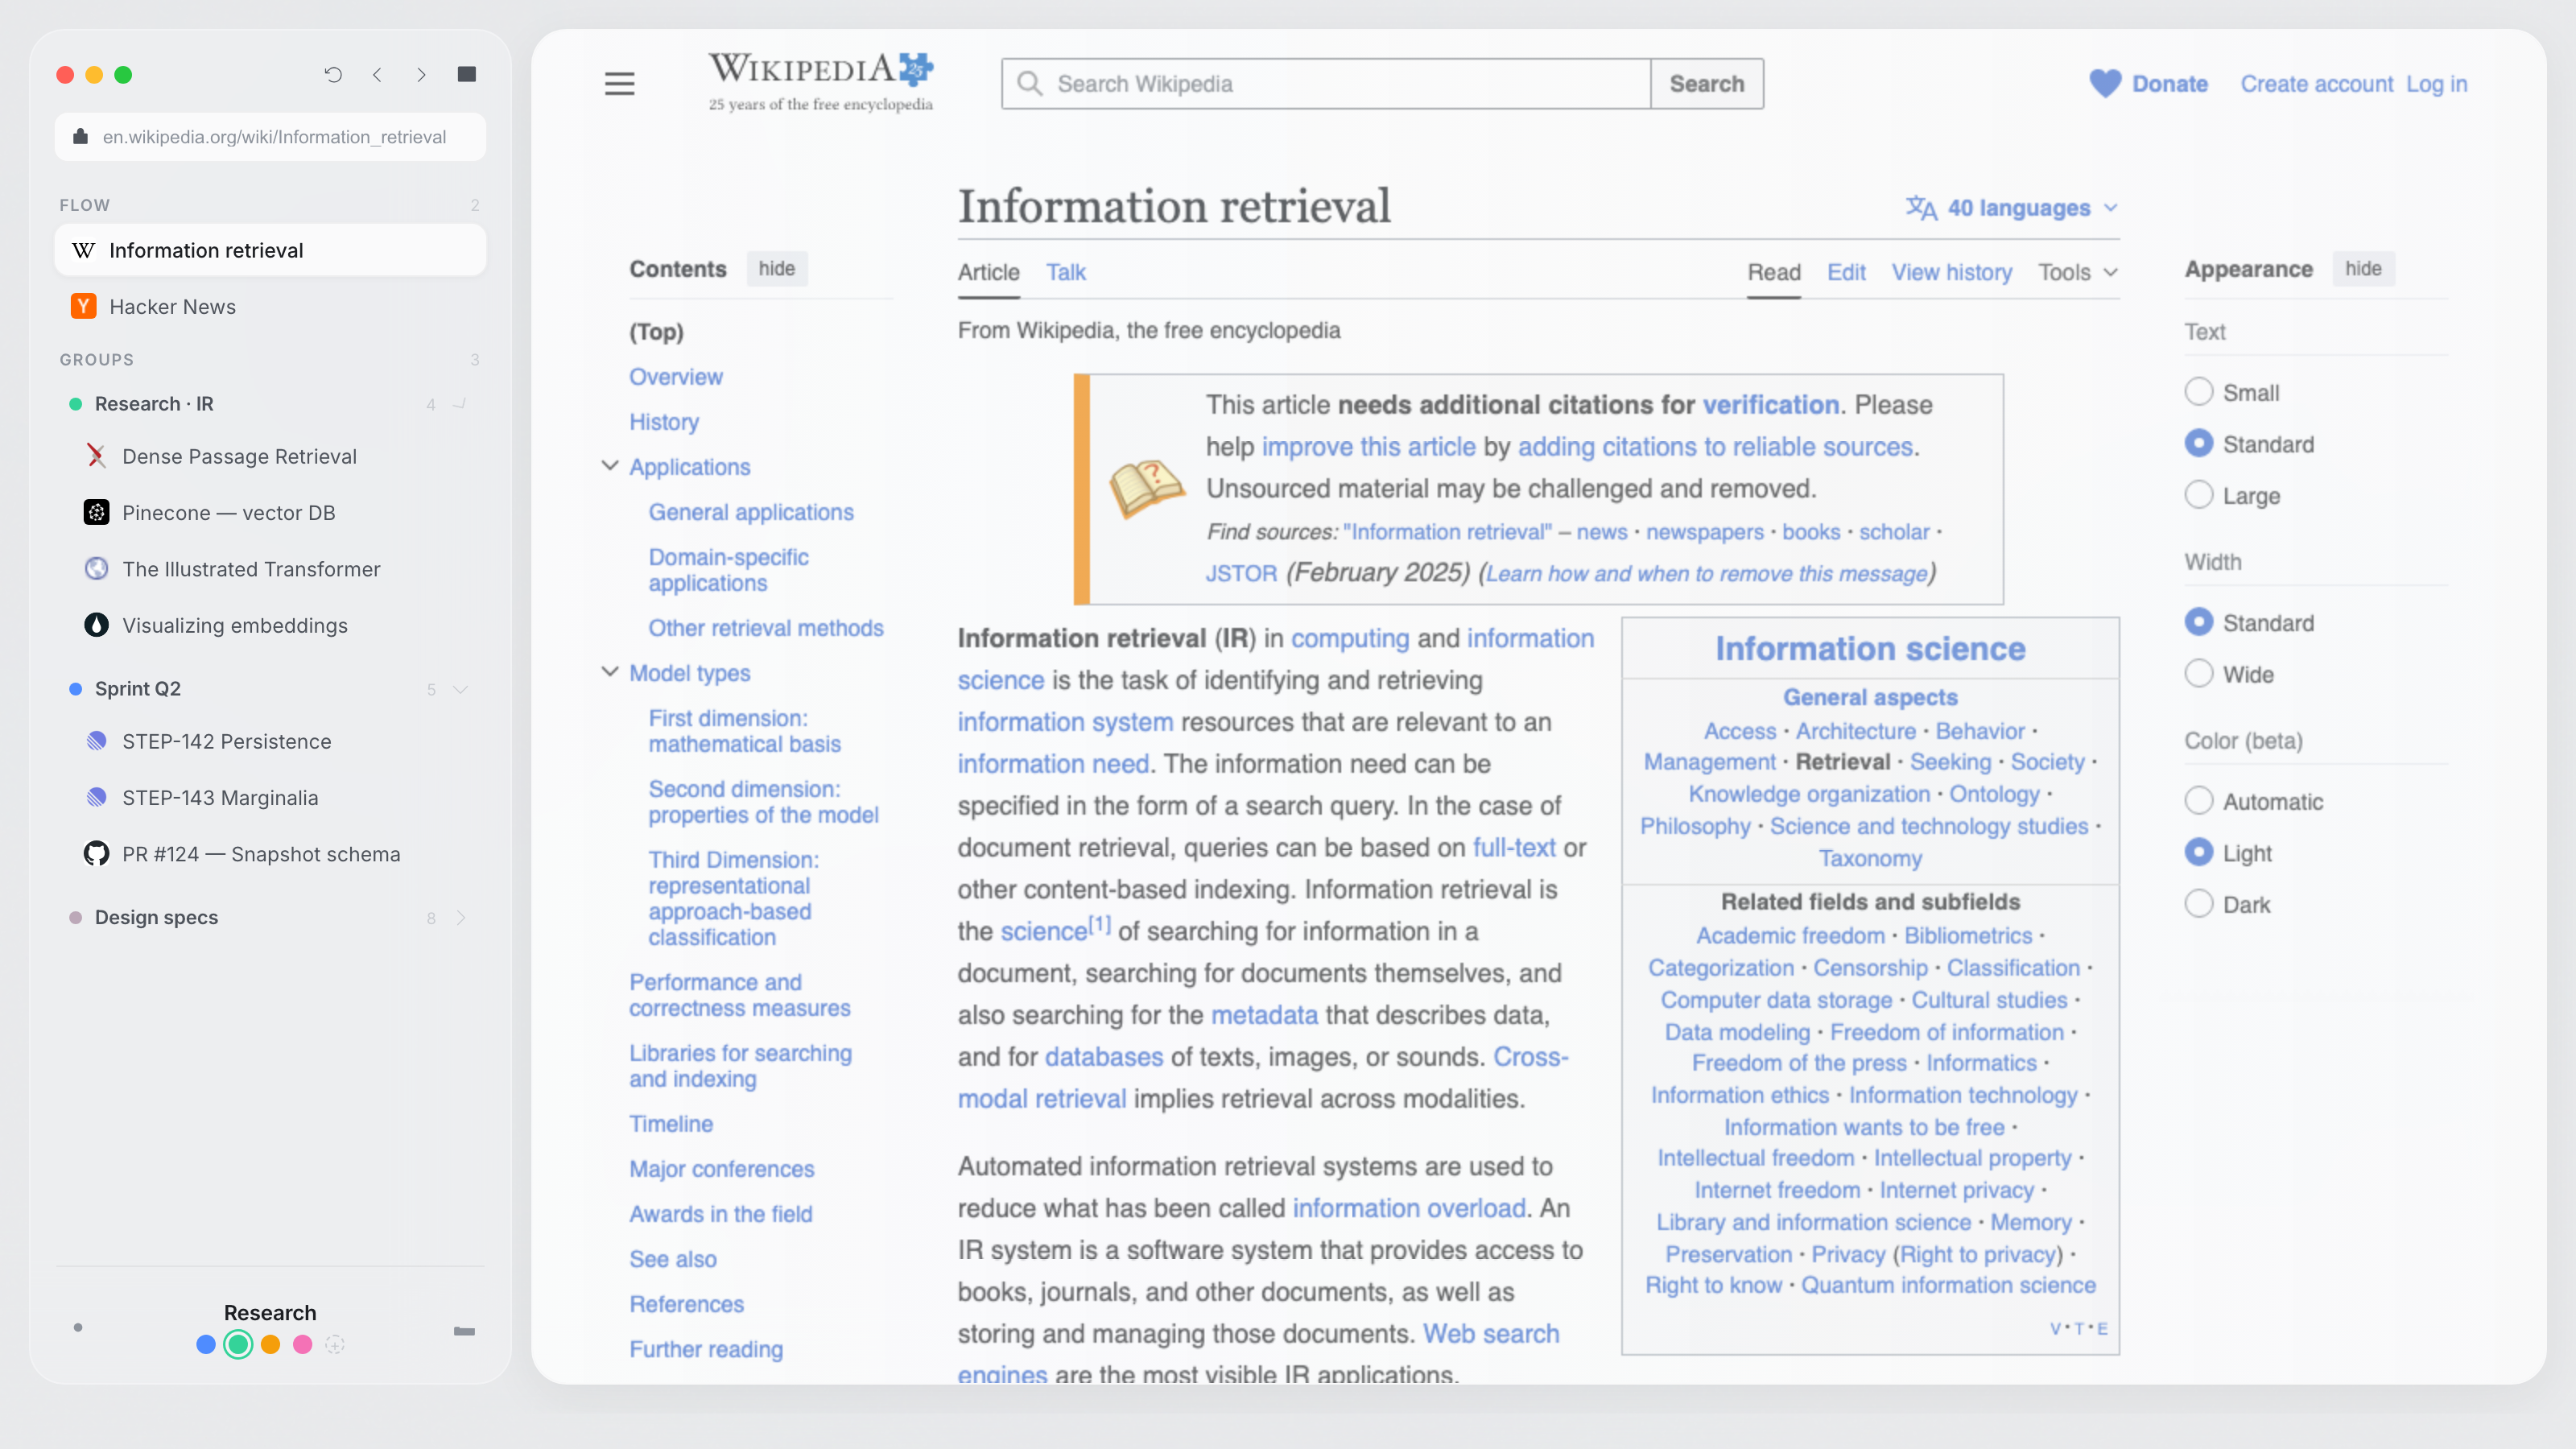The height and width of the screenshot is (1449, 2576).
Task: Click the STEP-143 Marginalia Linear icon
Action: pos(96,797)
